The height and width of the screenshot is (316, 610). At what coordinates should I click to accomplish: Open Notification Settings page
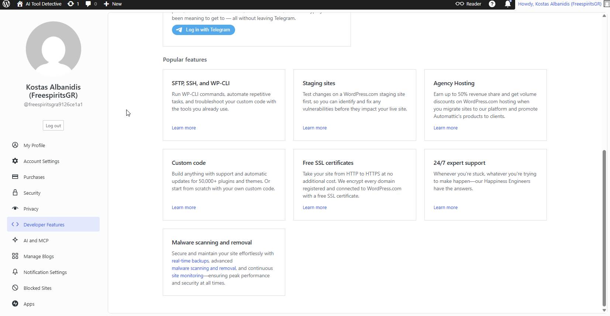53,272
